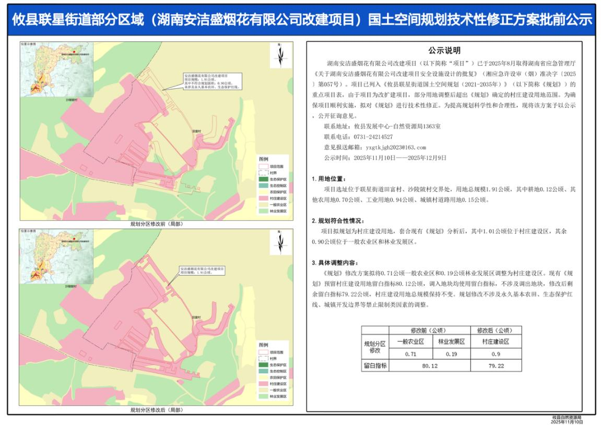Click the north arrow on the 修改后 map
This screenshot has height=425, width=601.
(280, 242)
